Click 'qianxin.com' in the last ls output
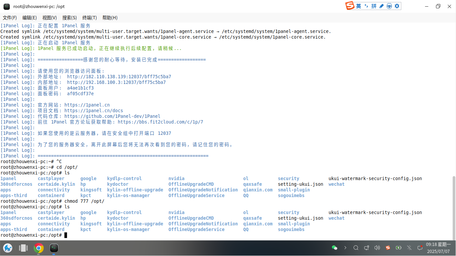This screenshot has height=256, width=456. tap(258, 224)
